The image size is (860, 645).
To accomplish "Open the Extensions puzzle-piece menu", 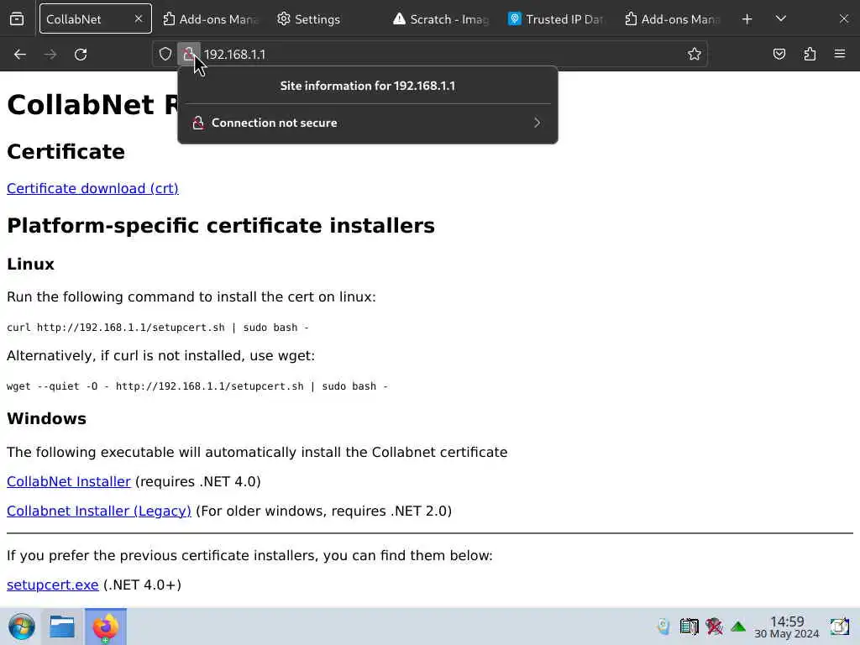I will click(810, 54).
